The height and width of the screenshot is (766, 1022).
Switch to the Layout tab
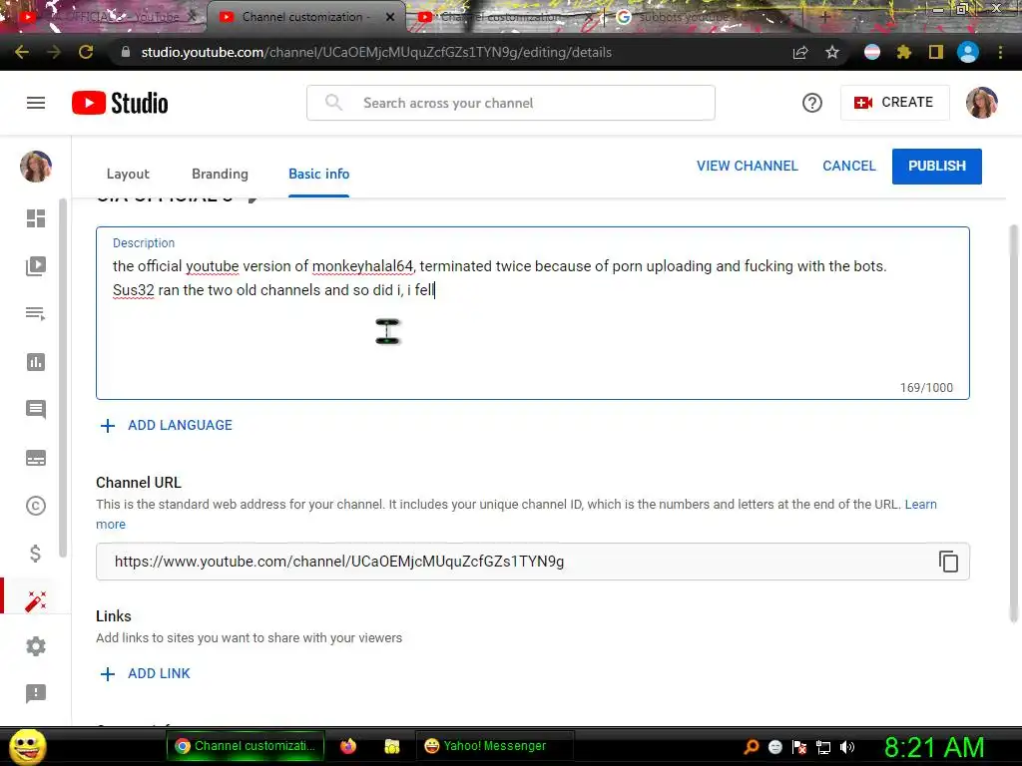(128, 174)
